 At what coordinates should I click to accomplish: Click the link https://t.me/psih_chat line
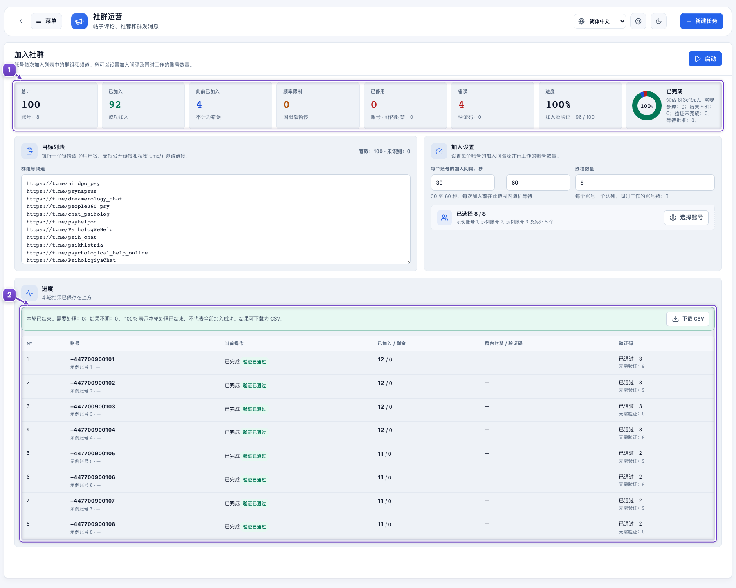[62, 237]
